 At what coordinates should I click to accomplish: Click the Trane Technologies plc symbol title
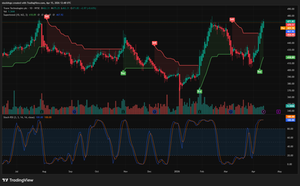click(x=15, y=8)
